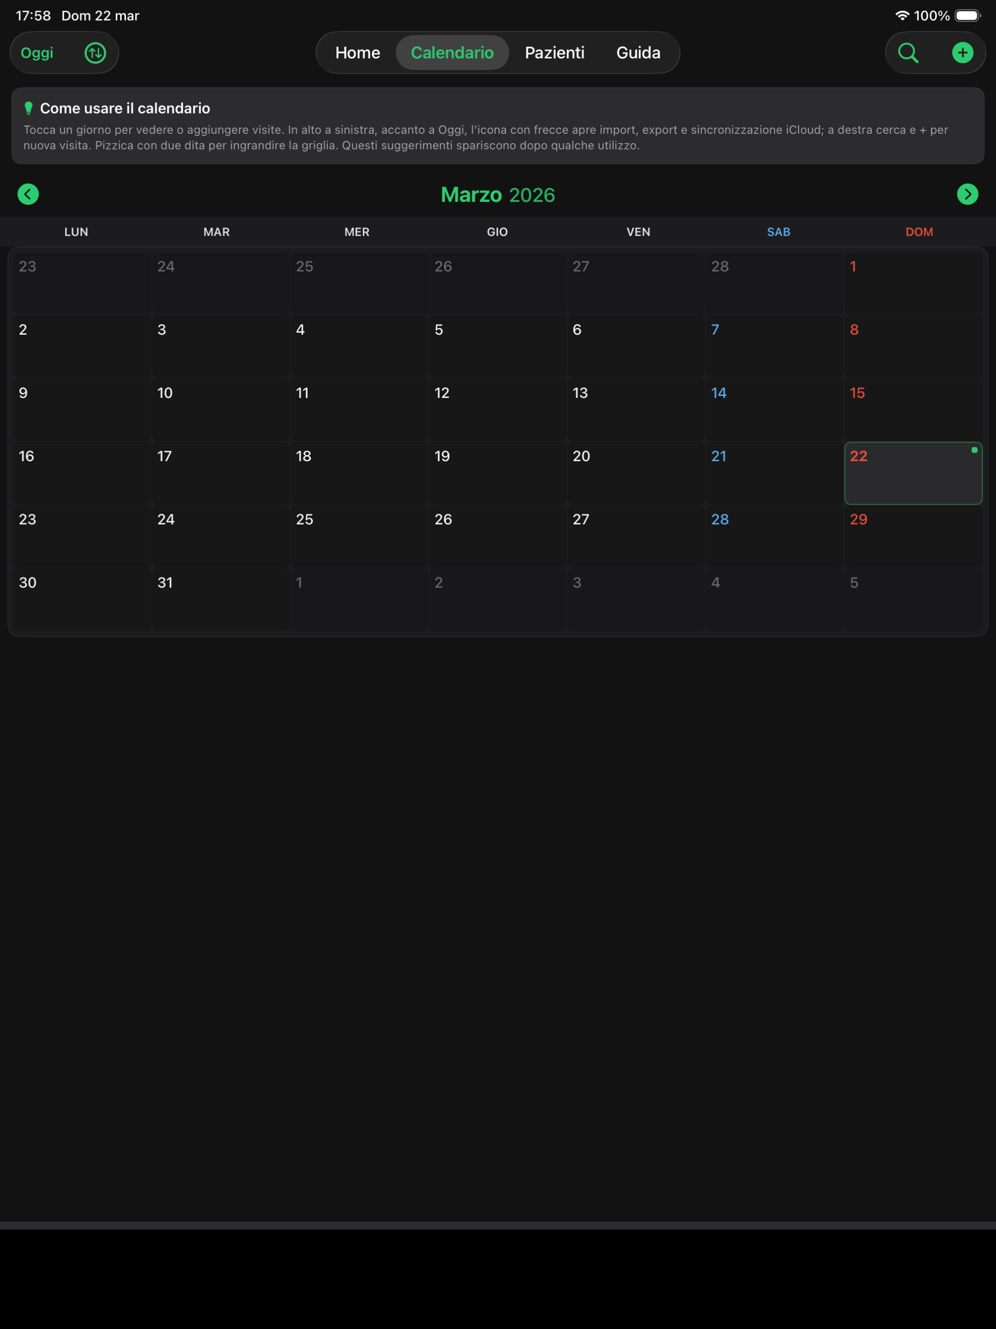Jump to today with Oggi button
Screen dimensions: 996x1329
(37, 53)
